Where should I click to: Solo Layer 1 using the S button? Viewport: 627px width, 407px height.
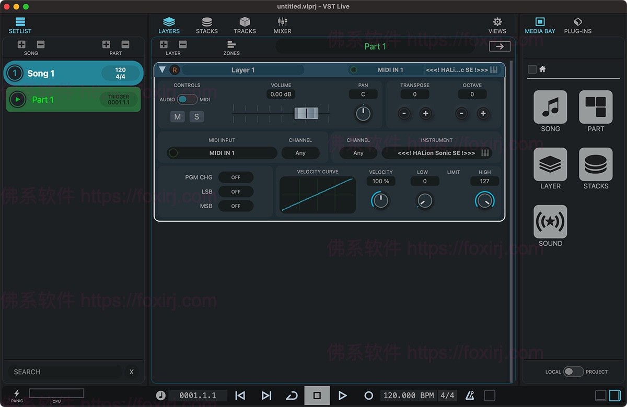pos(196,116)
